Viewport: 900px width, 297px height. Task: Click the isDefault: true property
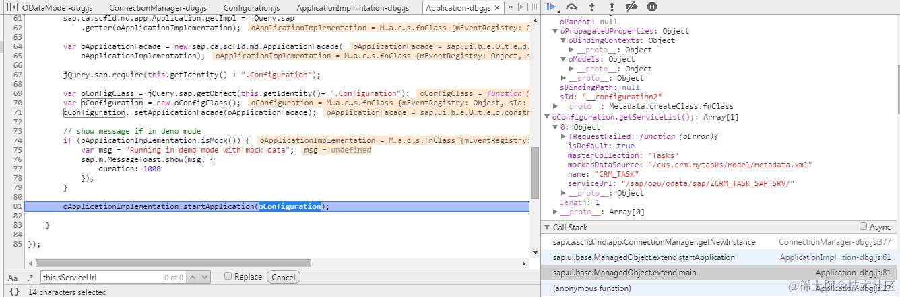(601, 146)
